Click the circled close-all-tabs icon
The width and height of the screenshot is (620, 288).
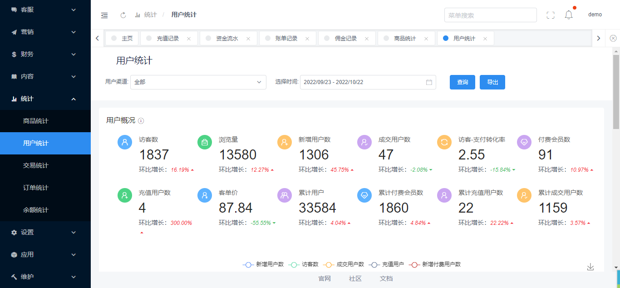tap(613, 38)
